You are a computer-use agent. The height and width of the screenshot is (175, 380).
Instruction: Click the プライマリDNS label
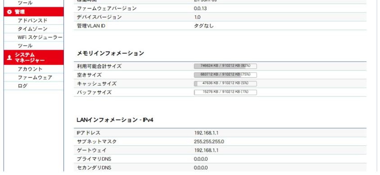tap(94, 159)
